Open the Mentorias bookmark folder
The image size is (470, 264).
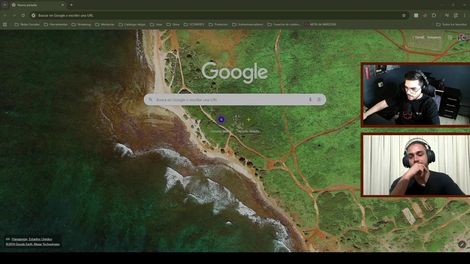point(105,25)
